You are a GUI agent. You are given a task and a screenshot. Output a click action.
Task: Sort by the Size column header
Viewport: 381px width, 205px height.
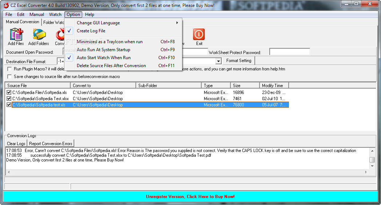point(245,86)
